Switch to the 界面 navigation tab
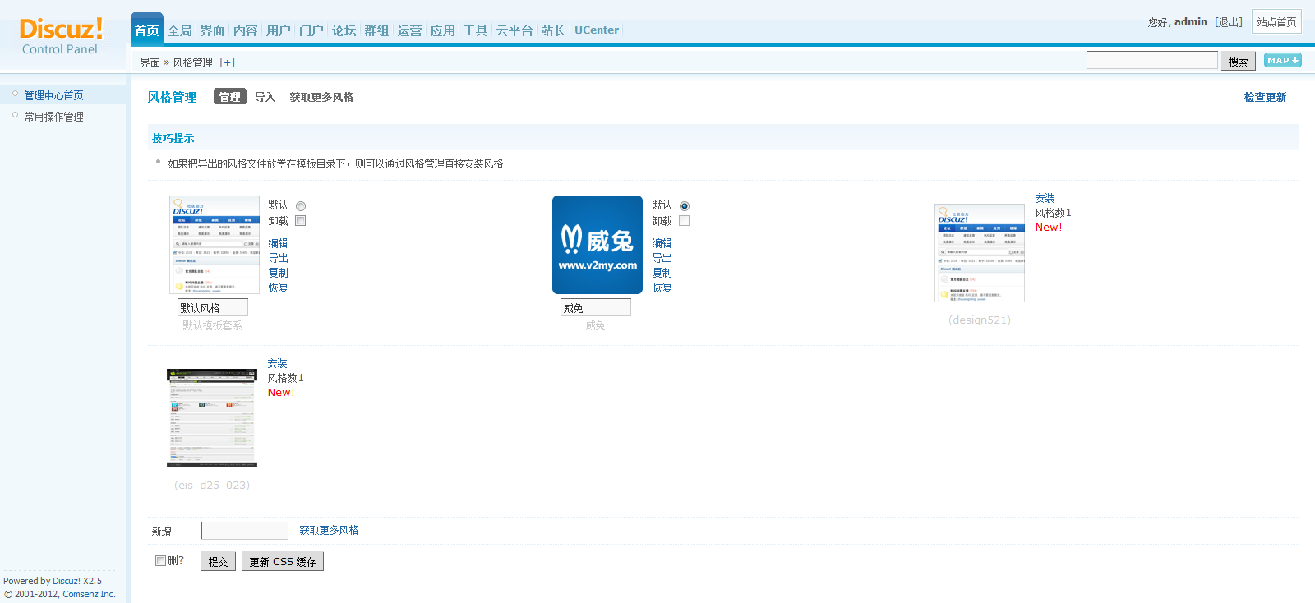Viewport: 1315px width, 603px height. tap(213, 30)
